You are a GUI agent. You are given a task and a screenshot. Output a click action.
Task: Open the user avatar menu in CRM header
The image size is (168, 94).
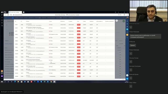[x=127, y=18]
